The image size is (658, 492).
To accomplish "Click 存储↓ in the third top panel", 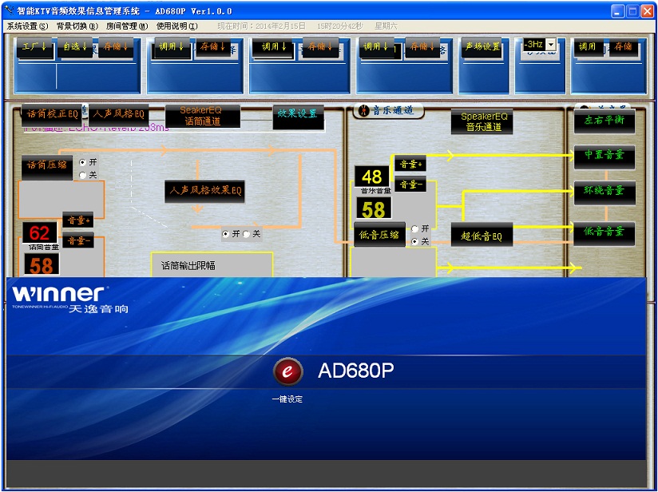I will pos(319,47).
